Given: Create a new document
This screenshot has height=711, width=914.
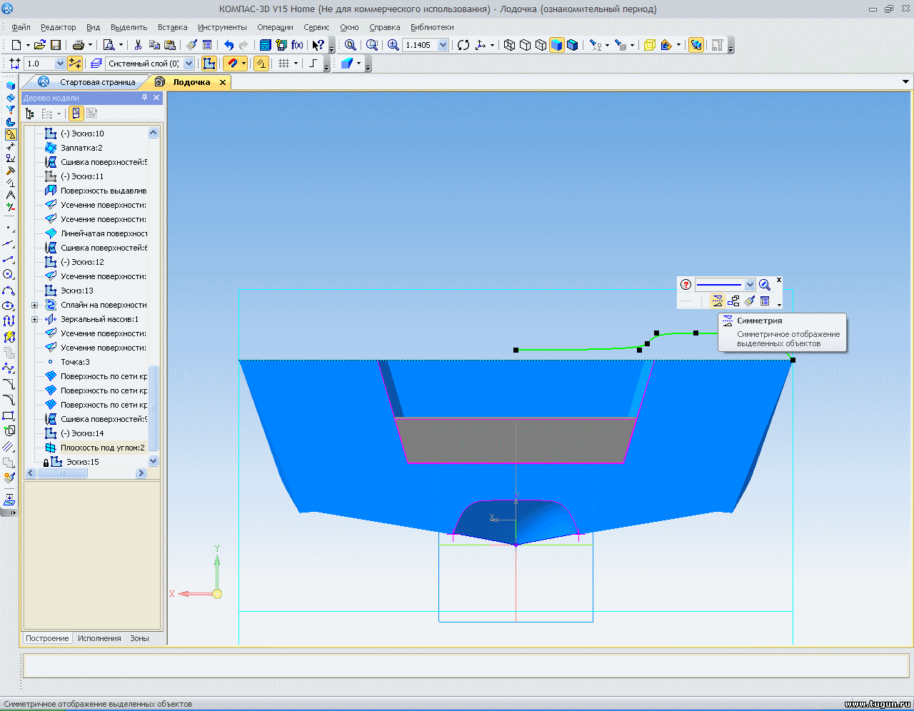Looking at the screenshot, I should (x=16, y=45).
